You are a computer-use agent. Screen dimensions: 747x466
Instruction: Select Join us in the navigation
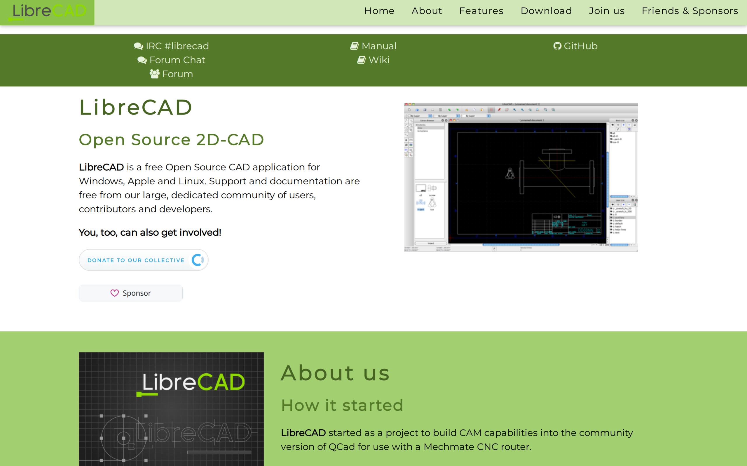click(x=607, y=11)
